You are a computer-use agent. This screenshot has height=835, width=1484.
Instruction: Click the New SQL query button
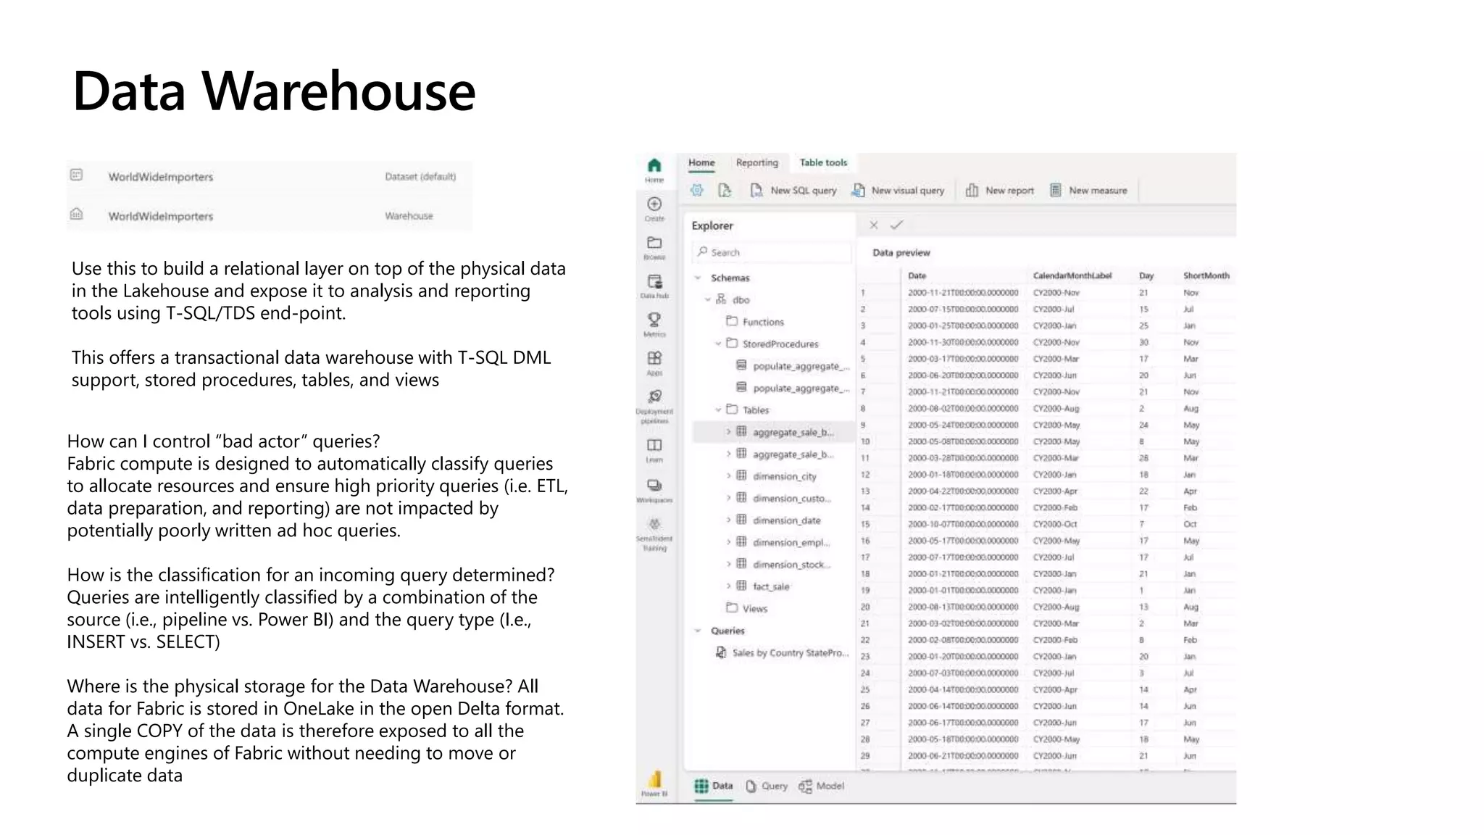[x=793, y=190]
